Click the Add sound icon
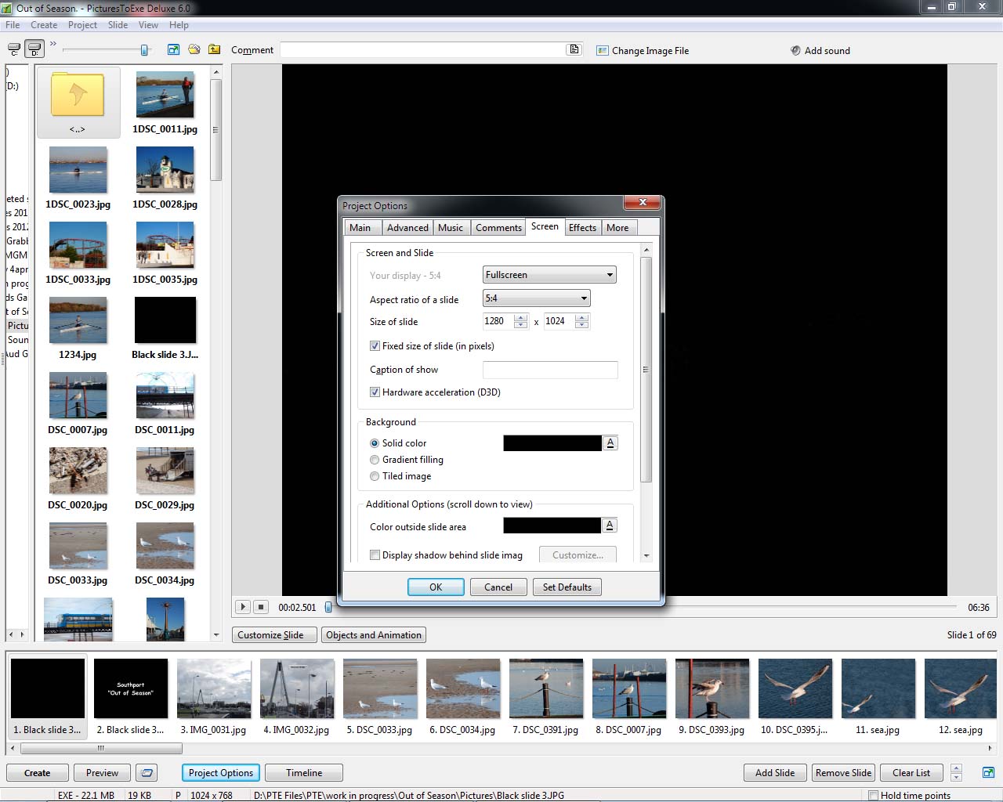Image resolution: width=1003 pixels, height=802 pixels. pyautogui.click(x=795, y=50)
